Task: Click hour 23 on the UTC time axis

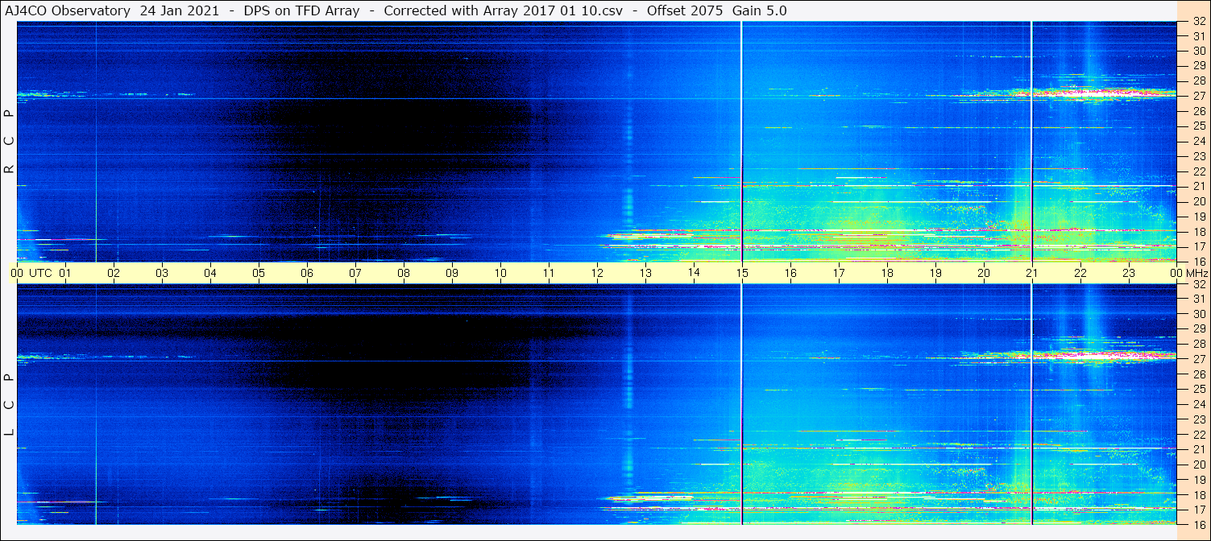Action: point(1129,273)
